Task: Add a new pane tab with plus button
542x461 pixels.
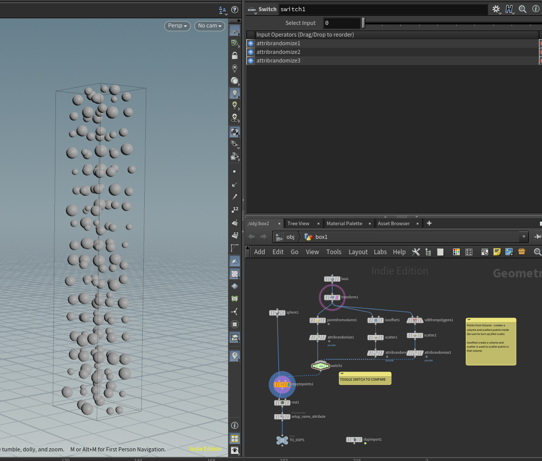Action: [429, 224]
